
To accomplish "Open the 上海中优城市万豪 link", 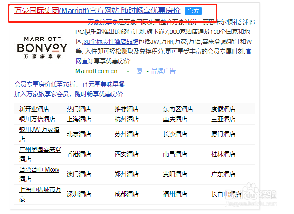I will click(40, 194).
